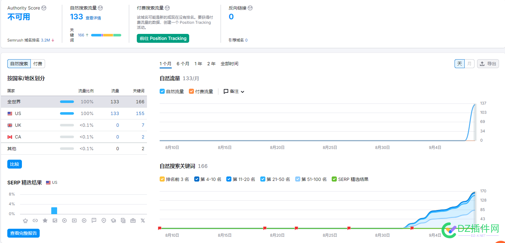Click the news document SERP icon

(123, 221)
